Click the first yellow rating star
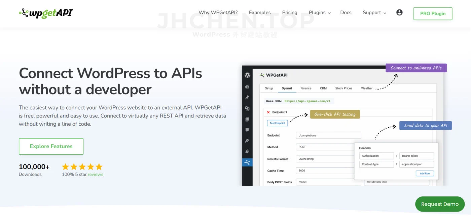471x218 pixels. click(x=66, y=166)
